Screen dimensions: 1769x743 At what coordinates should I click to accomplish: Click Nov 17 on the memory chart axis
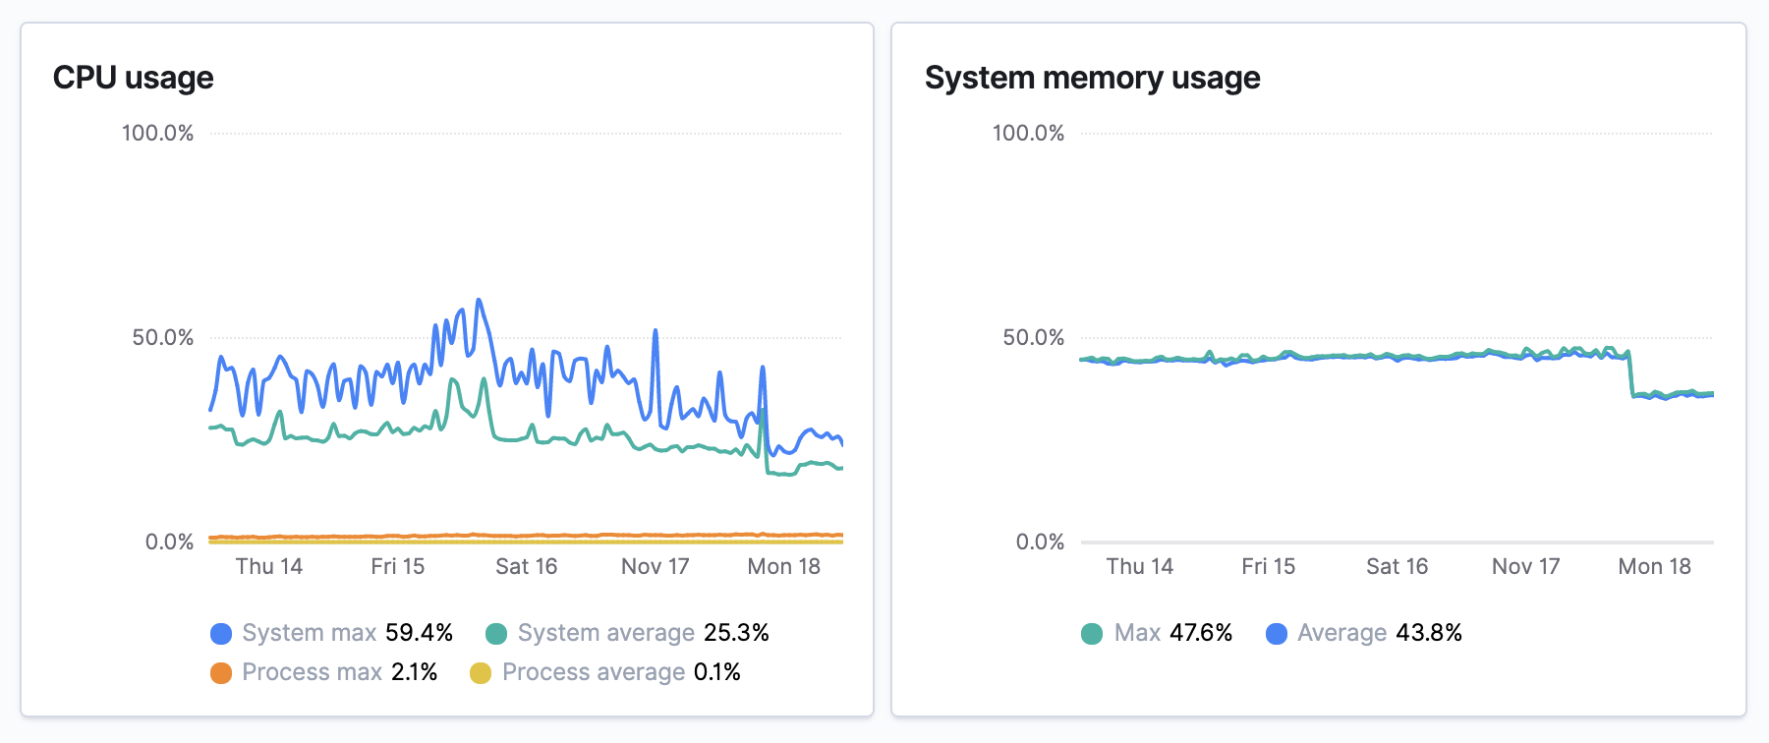pyautogui.click(x=1526, y=567)
